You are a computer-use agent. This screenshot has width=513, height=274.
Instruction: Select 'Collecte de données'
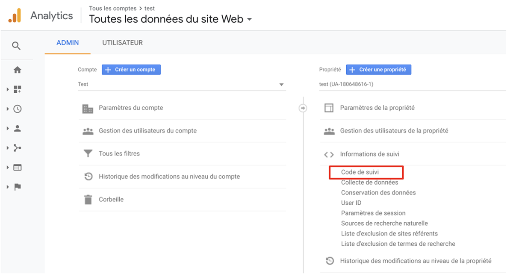pyautogui.click(x=369, y=183)
